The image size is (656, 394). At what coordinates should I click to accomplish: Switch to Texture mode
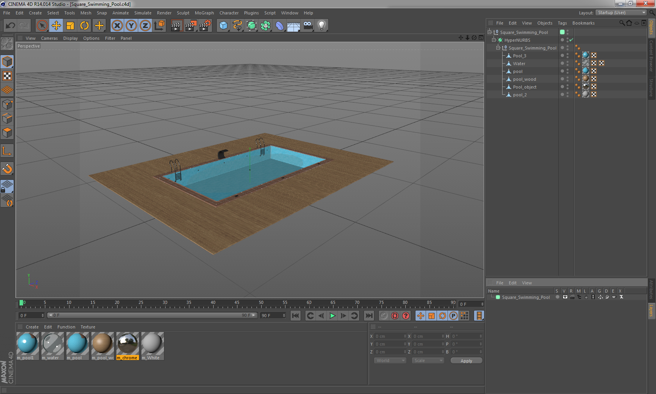point(7,76)
